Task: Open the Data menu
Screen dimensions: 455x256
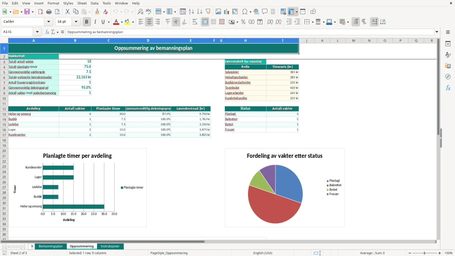Action: pos(94,3)
